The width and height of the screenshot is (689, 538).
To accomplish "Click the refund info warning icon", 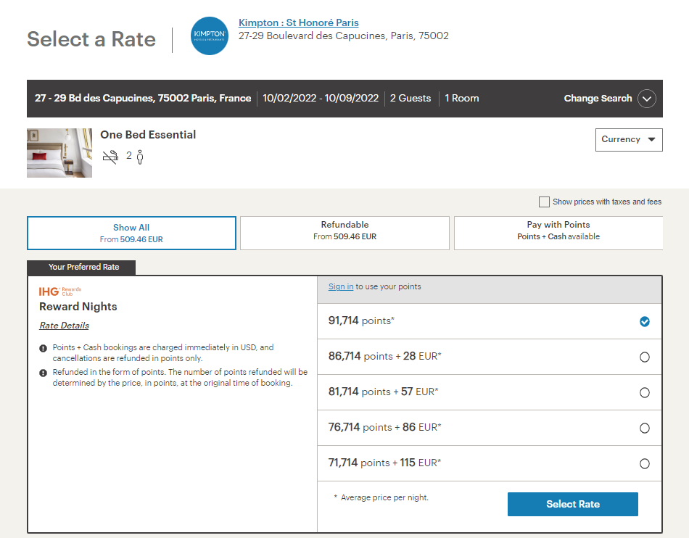I will point(44,373).
